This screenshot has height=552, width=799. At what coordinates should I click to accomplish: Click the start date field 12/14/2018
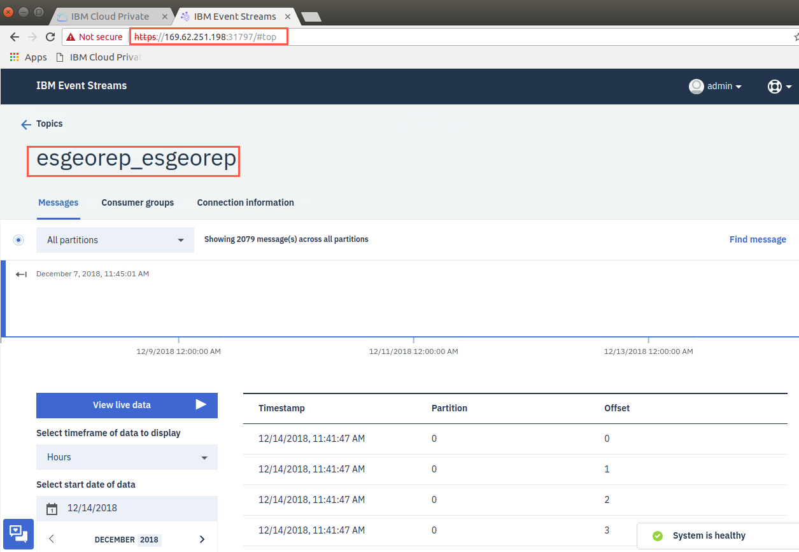click(x=127, y=508)
